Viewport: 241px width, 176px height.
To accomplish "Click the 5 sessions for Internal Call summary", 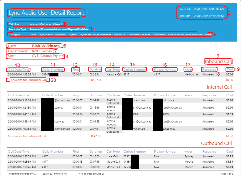I will 27,136.
